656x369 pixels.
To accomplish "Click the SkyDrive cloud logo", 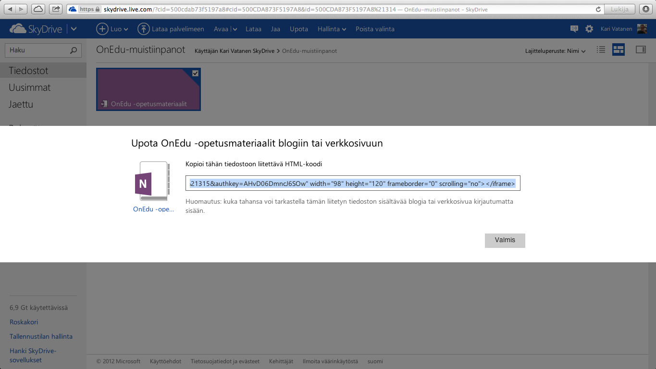I will [x=18, y=29].
